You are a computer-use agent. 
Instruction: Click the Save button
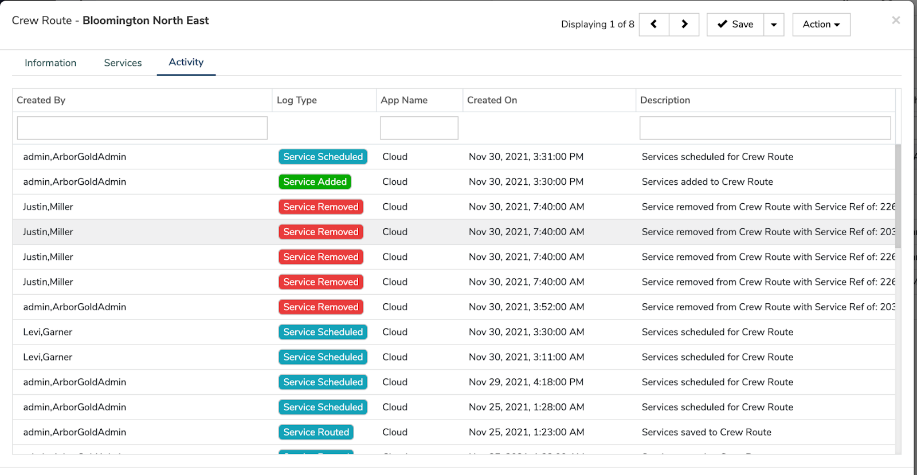[735, 25]
